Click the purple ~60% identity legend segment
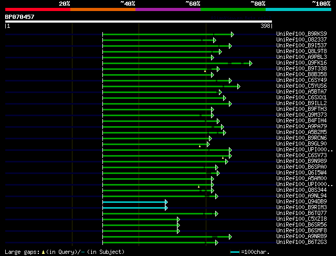Image resolution: width=336 pixels, height=256 pixels. [168, 9]
